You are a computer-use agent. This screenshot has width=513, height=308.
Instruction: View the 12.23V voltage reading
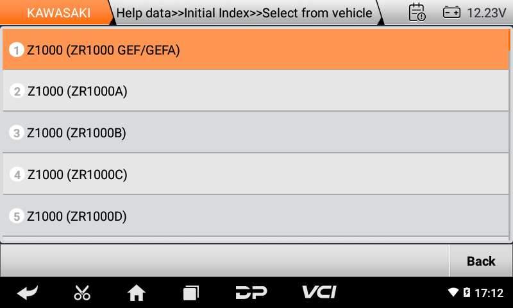(486, 13)
